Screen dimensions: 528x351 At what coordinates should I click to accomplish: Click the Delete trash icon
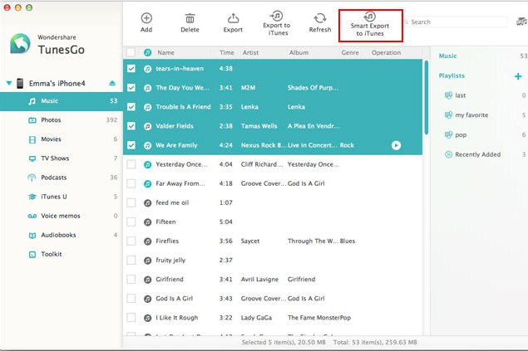point(190,18)
